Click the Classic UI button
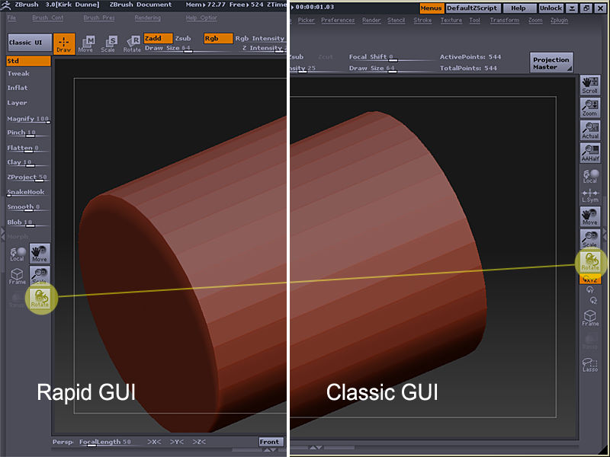Screen dimensions: 610x457 (x=30, y=43)
